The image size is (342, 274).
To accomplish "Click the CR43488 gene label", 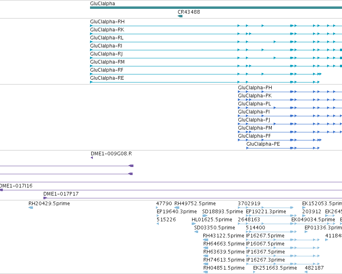I will (x=188, y=12).
